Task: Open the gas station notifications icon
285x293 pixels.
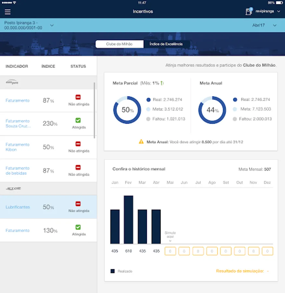Action: (x=249, y=11)
